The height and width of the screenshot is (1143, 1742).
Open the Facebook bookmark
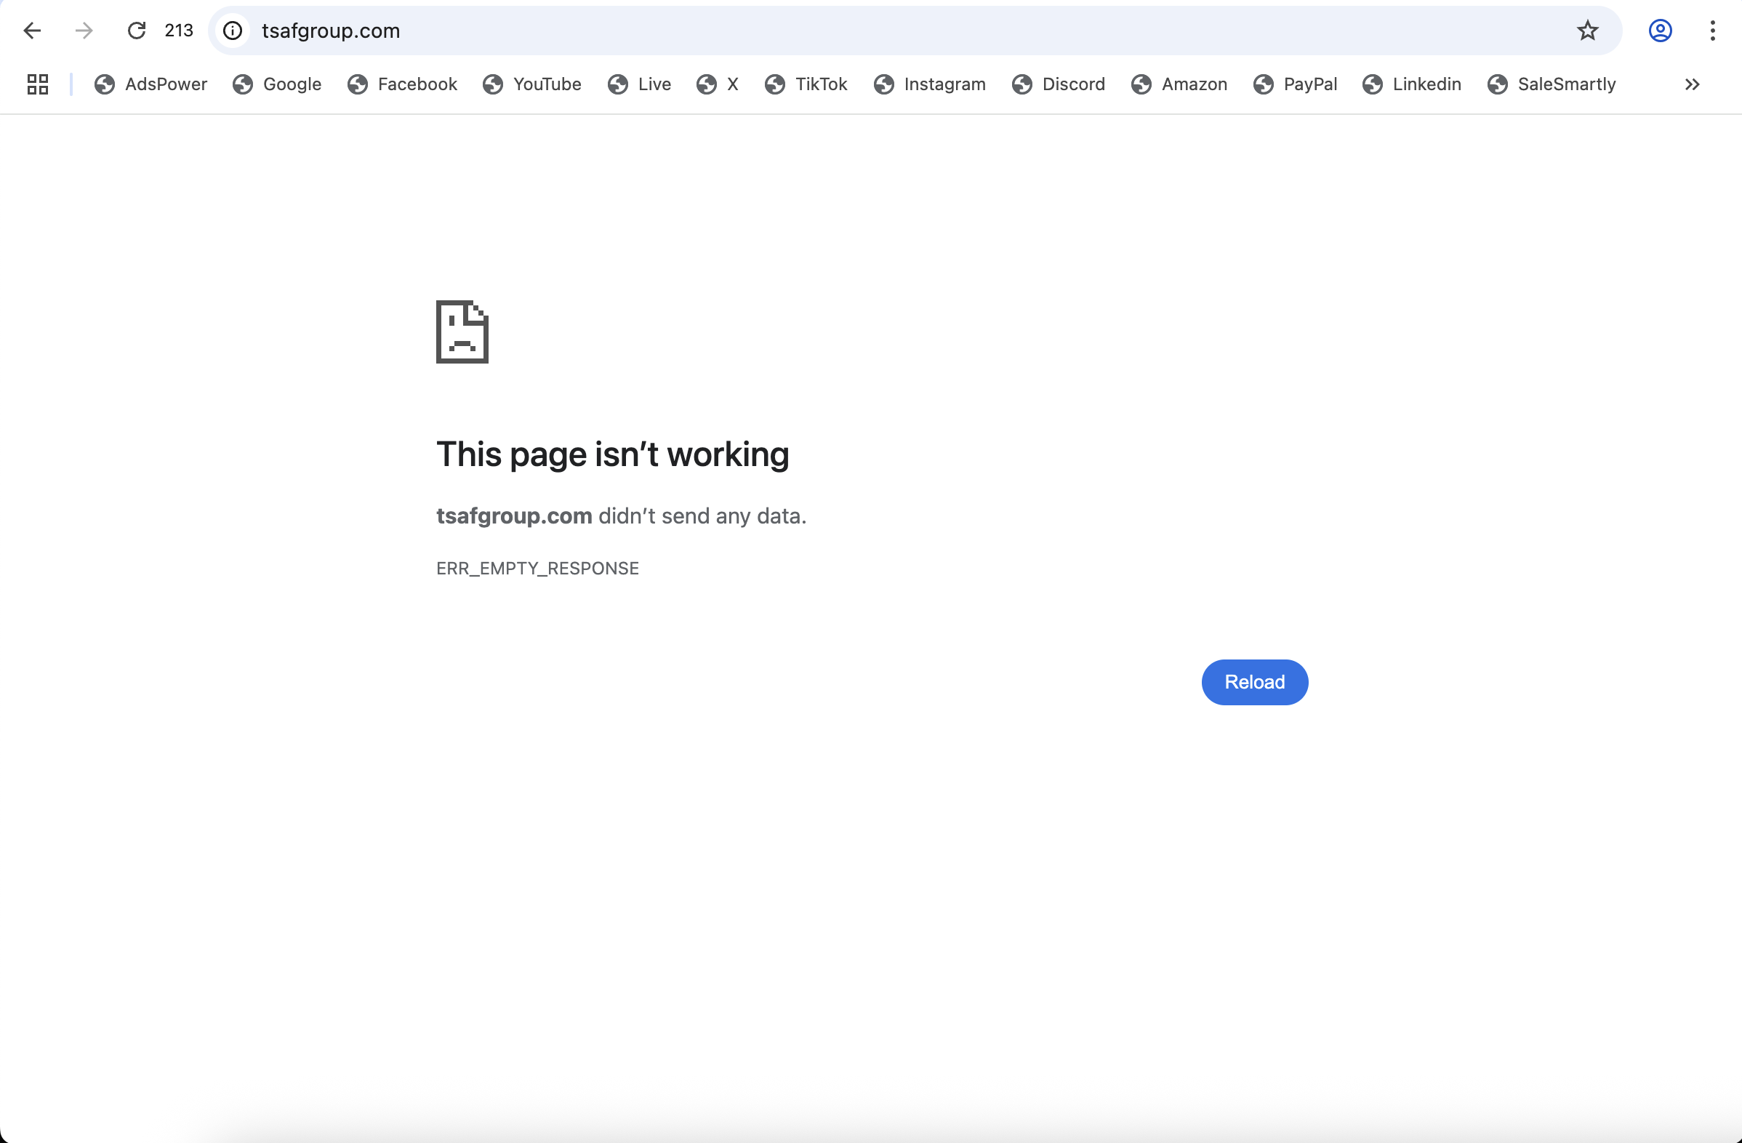pyautogui.click(x=403, y=84)
